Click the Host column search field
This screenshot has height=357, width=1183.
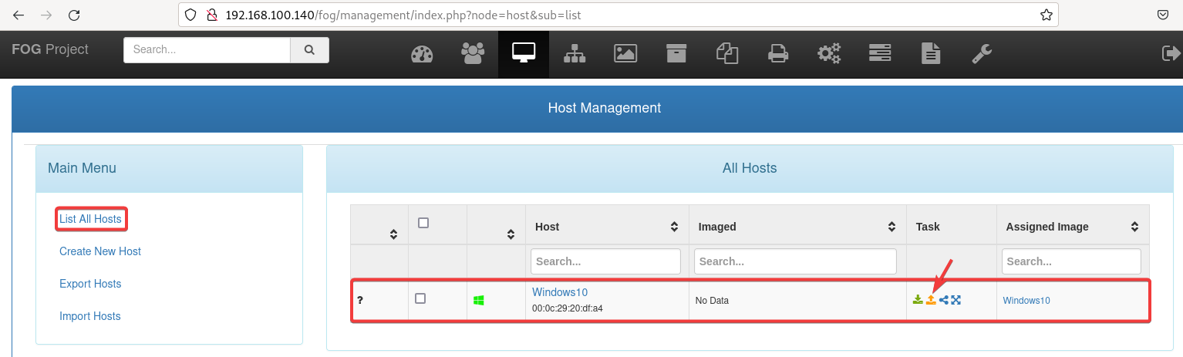click(x=605, y=261)
